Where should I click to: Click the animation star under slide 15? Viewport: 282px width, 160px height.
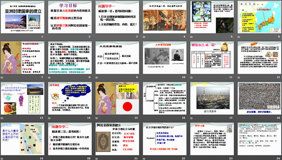[97, 118]
